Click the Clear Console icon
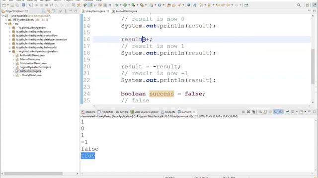318x178 pixels. pos(260,112)
